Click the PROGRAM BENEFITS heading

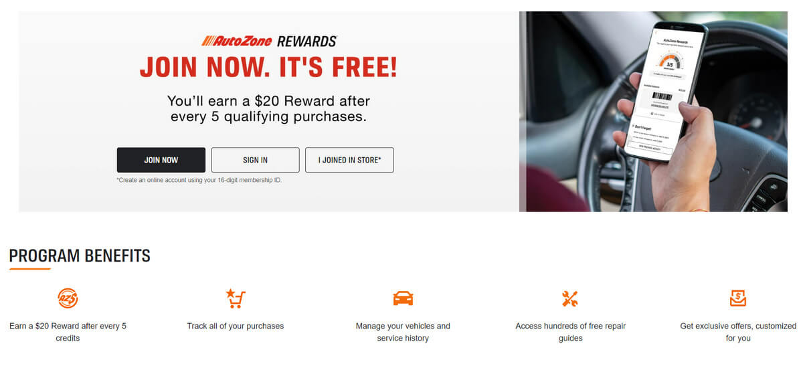pos(80,256)
